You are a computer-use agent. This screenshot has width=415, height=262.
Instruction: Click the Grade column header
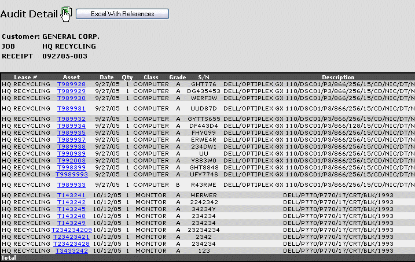click(x=178, y=77)
